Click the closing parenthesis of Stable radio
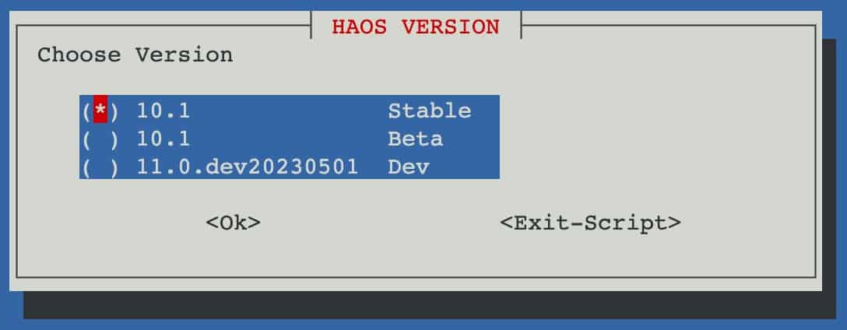 114,111
